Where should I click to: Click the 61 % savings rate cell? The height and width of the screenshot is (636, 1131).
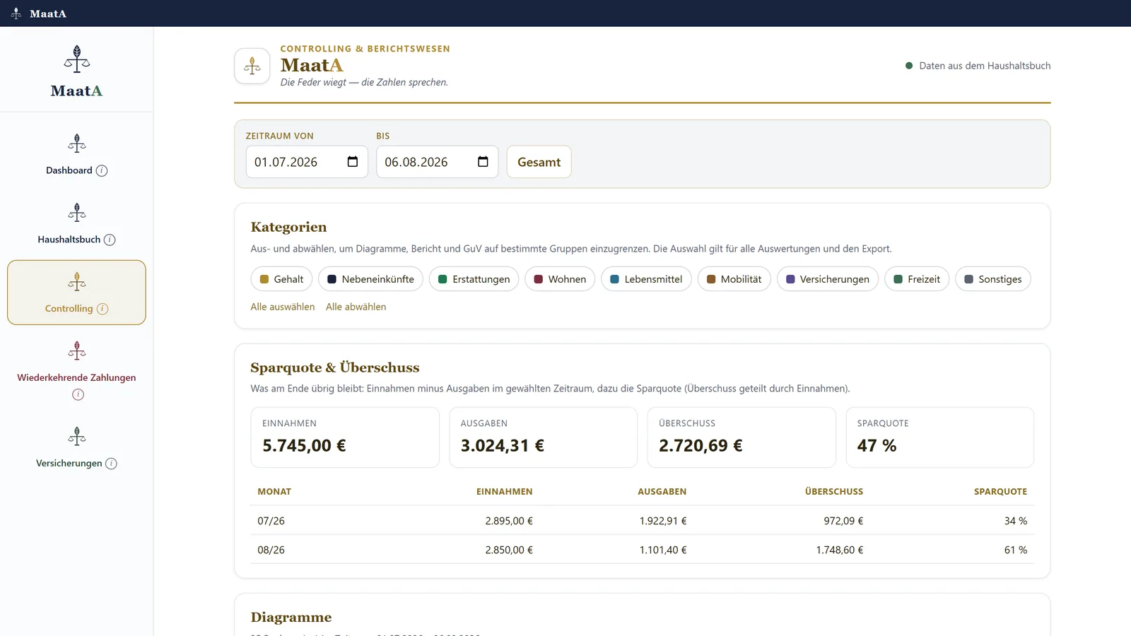click(x=1016, y=550)
